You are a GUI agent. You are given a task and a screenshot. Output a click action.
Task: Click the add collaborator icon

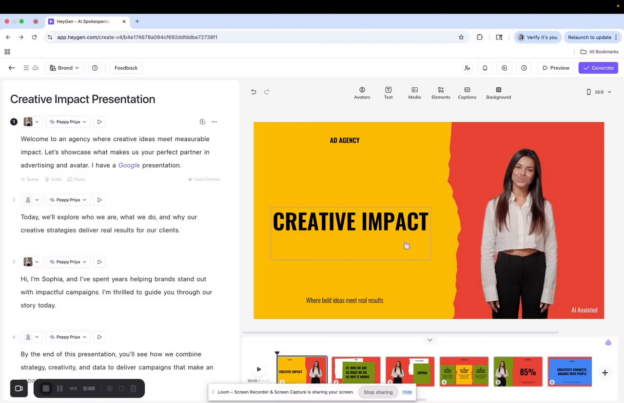point(467,68)
